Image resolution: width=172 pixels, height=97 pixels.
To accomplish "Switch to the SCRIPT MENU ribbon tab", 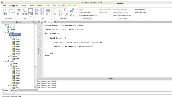I will [72, 6].
